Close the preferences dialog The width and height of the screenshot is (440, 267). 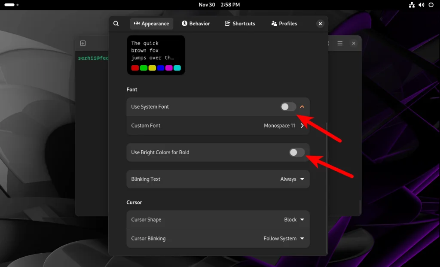click(320, 24)
